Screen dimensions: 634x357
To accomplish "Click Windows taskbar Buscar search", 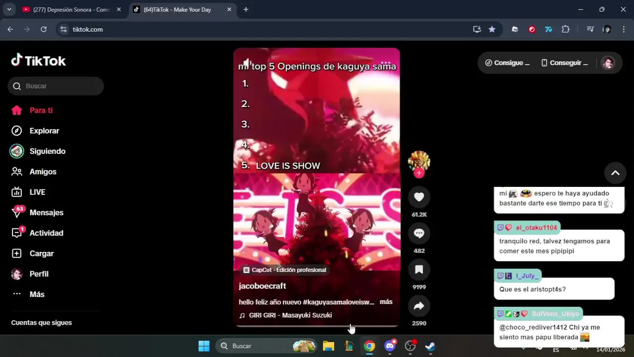I will click(x=266, y=346).
